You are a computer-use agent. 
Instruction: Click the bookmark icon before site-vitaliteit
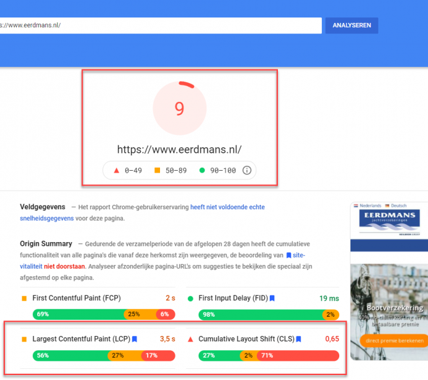click(288, 255)
